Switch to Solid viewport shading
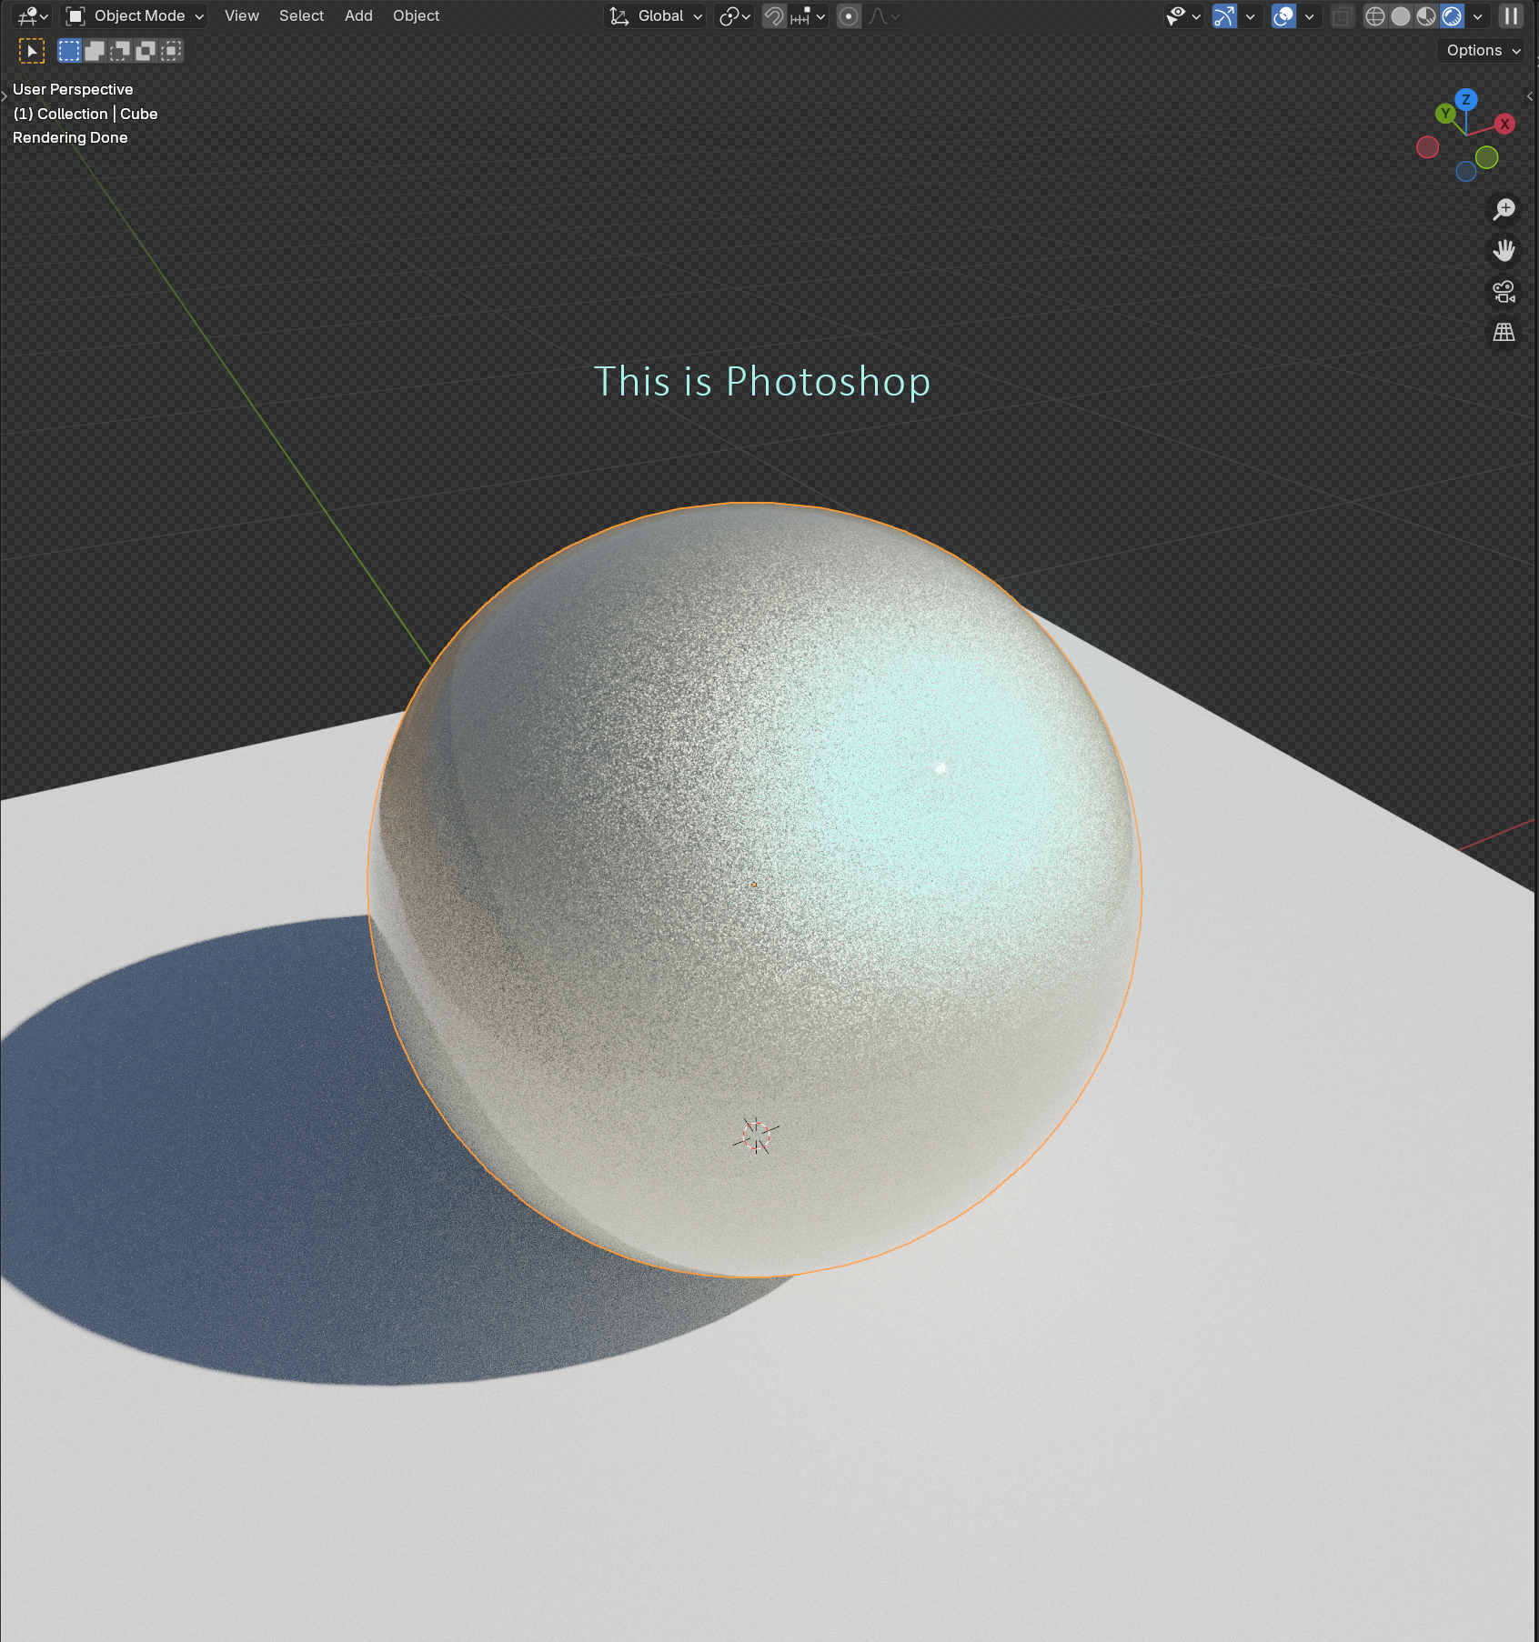Image resolution: width=1539 pixels, height=1642 pixels. point(1401,16)
